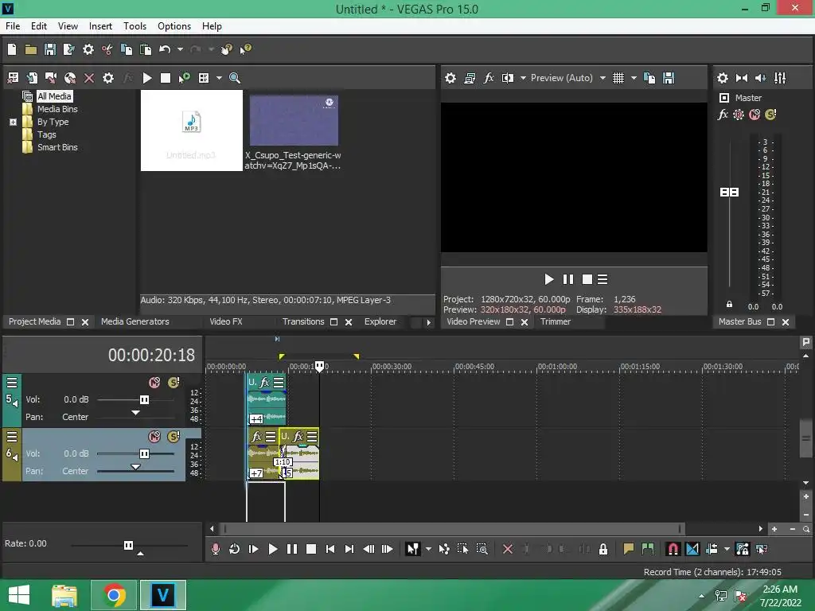Click the Undo arrow icon
The width and height of the screenshot is (815, 611).
pyautogui.click(x=165, y=49)
